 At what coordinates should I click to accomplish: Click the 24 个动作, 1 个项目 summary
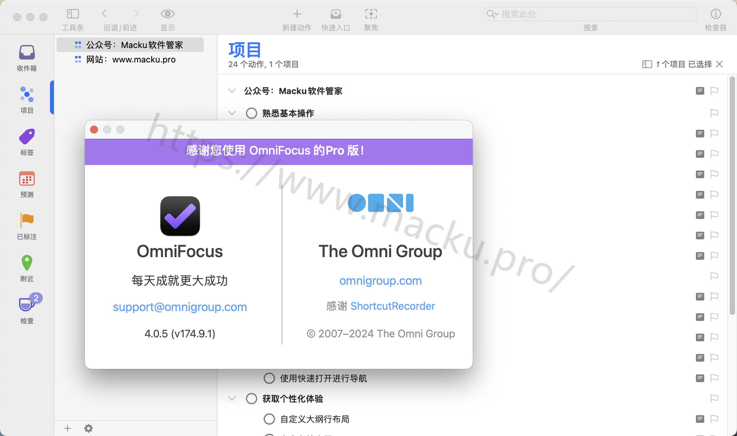point(264,64)
